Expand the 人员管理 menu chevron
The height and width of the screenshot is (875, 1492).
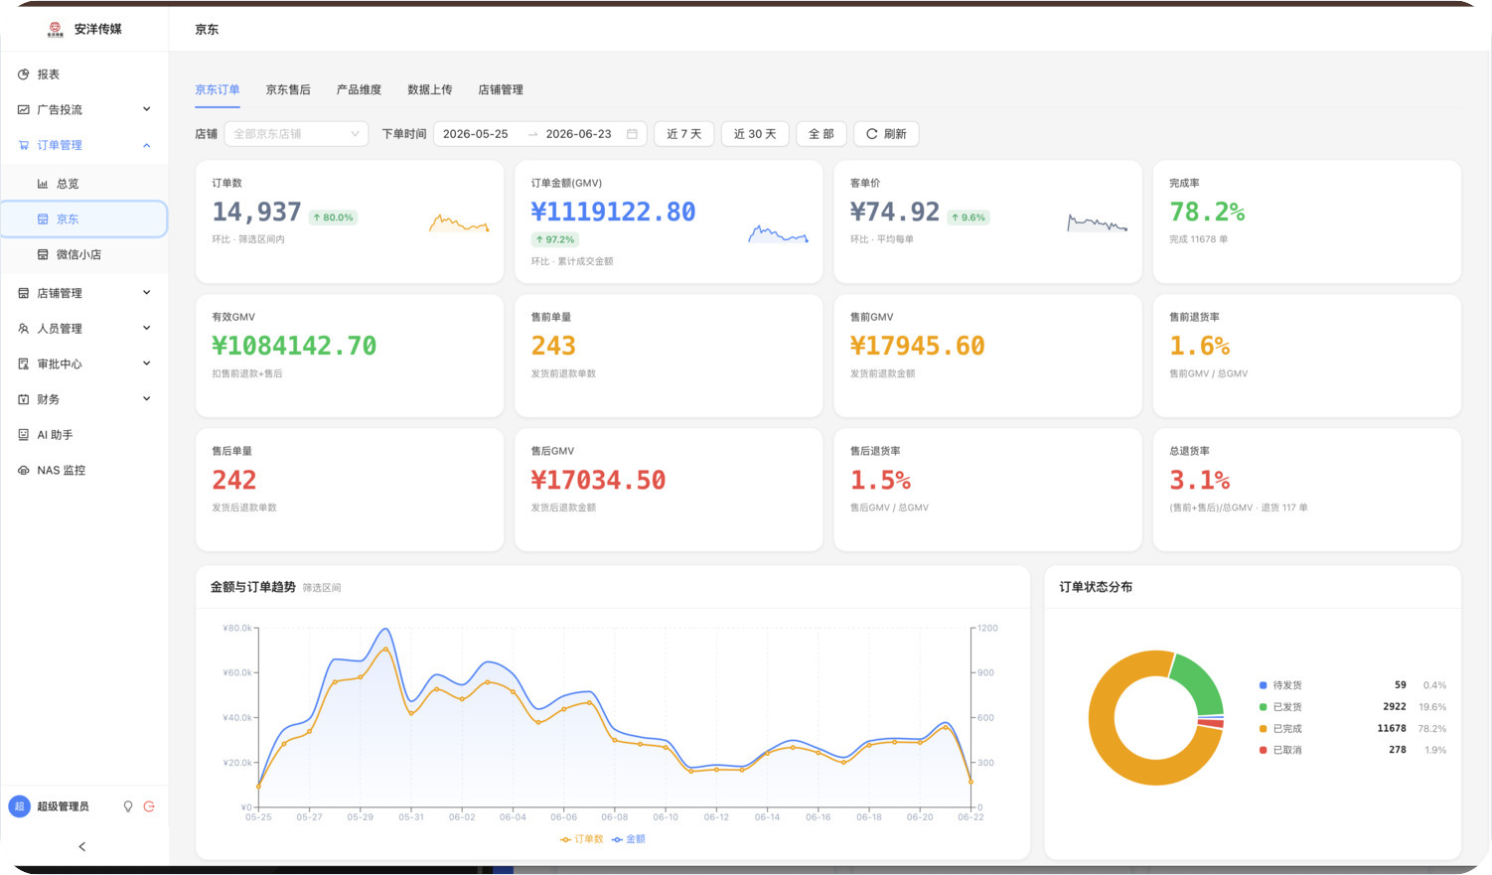(x=147, y=328)
